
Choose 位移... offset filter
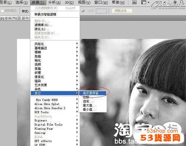tap(93, 97)
